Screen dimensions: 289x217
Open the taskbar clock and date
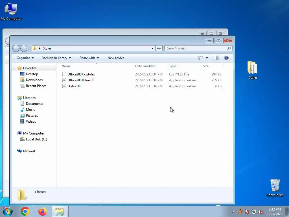click(x=275, y=212)
